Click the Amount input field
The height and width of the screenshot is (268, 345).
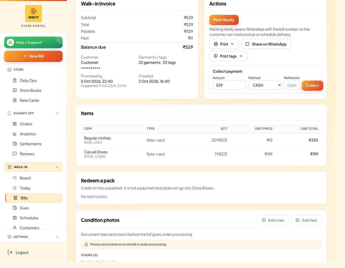(229, 85)
